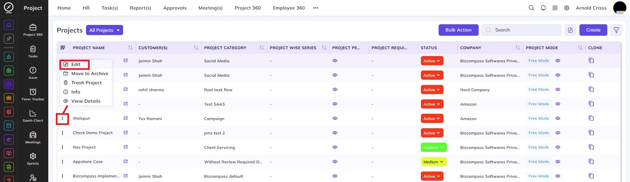630x182 pixels.
Task: Click the Bulk Action button
Action: [x=458, y=30]
